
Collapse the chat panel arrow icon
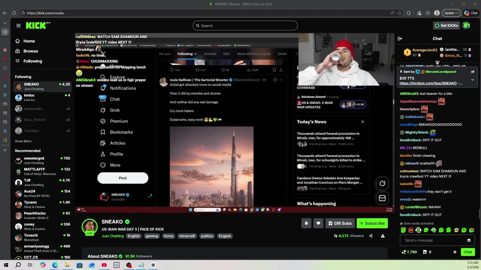coord(400,39)
